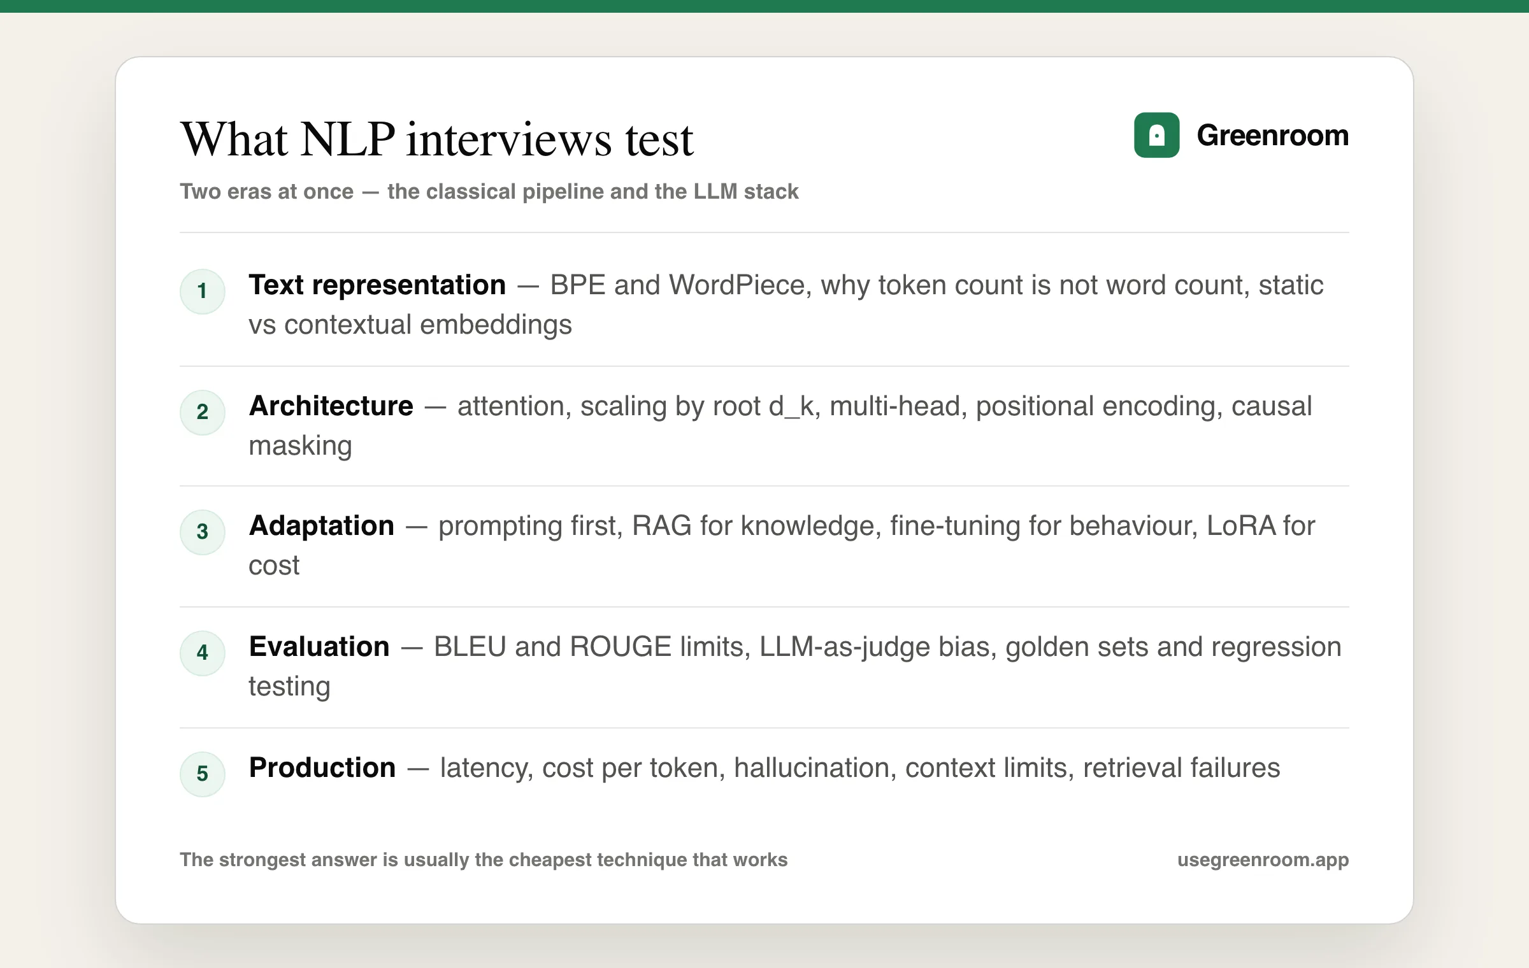This screenshot has width=1529, height=968.
Task: Select the 'Architecture' bold label
Action: coord(331,406)
